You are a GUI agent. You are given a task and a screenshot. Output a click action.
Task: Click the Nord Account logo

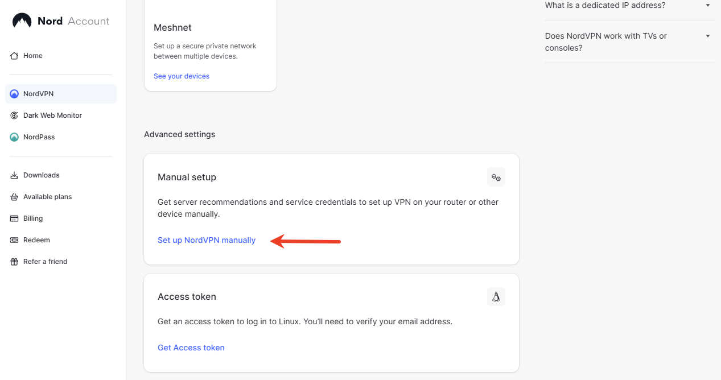point(61,21)
